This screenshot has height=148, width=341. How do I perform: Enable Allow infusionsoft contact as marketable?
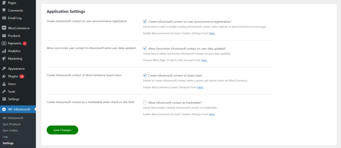click(145, 102)
